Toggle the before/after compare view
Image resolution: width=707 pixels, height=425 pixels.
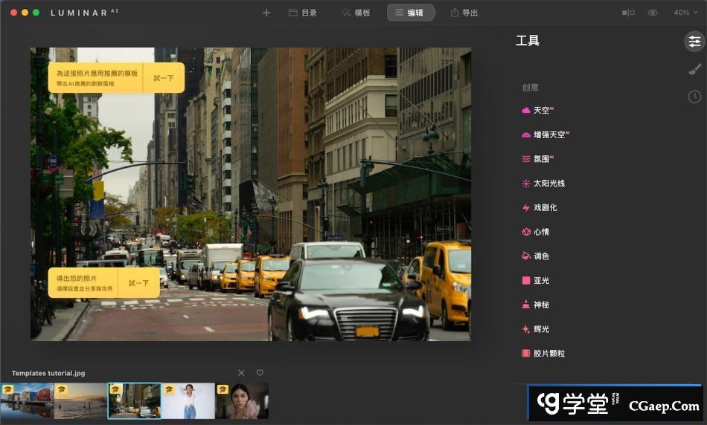point(628,13)
